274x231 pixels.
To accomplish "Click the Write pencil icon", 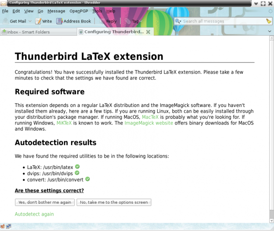I will click(38, 21).
